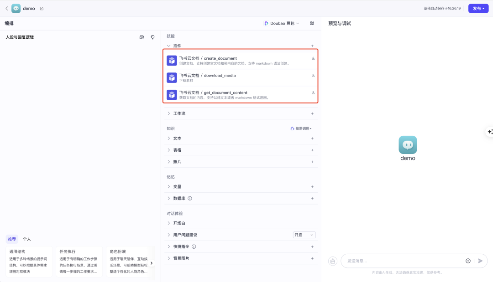
Task: Click user icon on get_document_content row
Action: (313, 92)
